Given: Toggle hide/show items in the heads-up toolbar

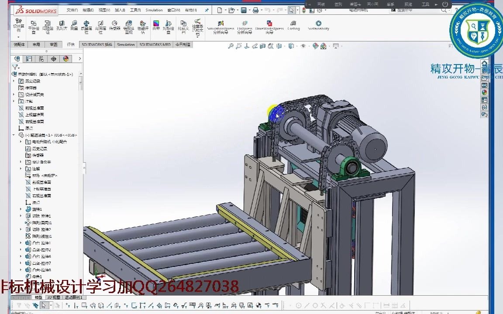Looking at the screenshot, I should tap(303, 45).
